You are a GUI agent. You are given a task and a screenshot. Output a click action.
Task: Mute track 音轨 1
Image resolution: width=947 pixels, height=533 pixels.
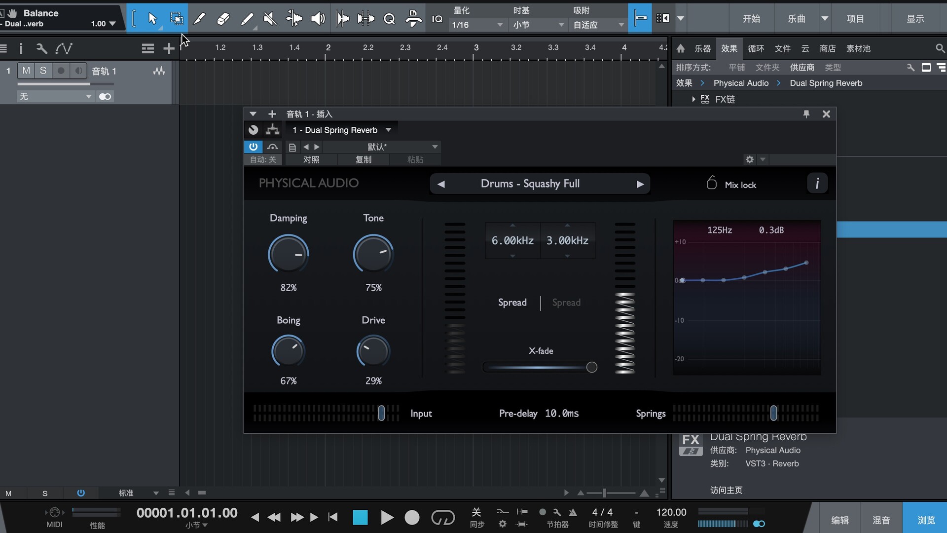coord(26,71)
